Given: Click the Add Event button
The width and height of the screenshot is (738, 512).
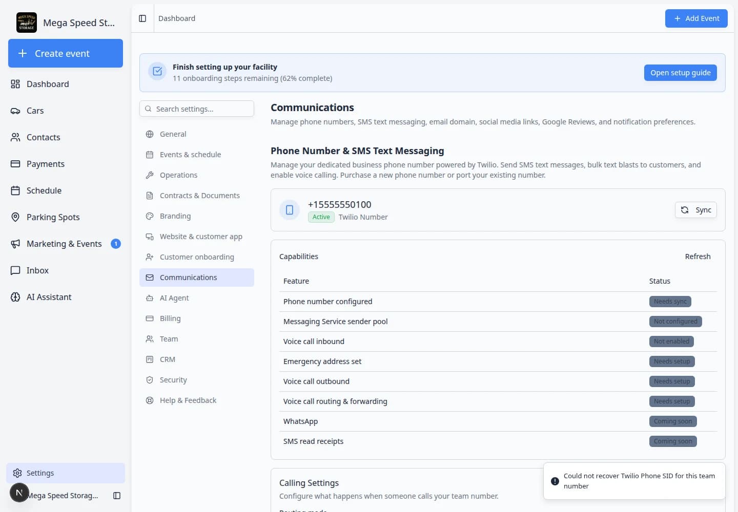Looking at the screenshot, I should click(696, 18).
